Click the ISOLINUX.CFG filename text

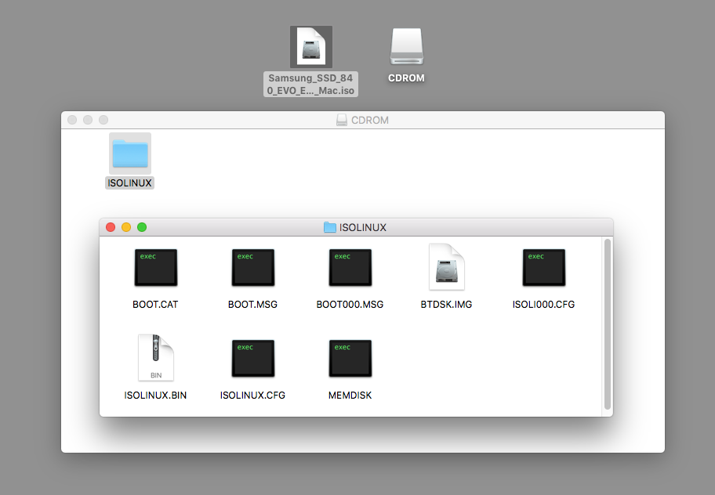pyautogui.click(x=252, y=396)
